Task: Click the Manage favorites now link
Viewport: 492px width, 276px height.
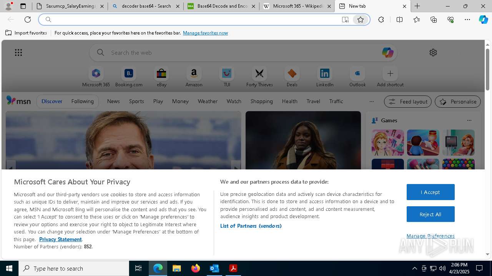Action: 205,33
